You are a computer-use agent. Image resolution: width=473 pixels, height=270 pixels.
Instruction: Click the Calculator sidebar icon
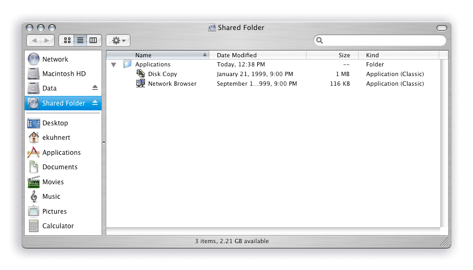click(33, 226)
